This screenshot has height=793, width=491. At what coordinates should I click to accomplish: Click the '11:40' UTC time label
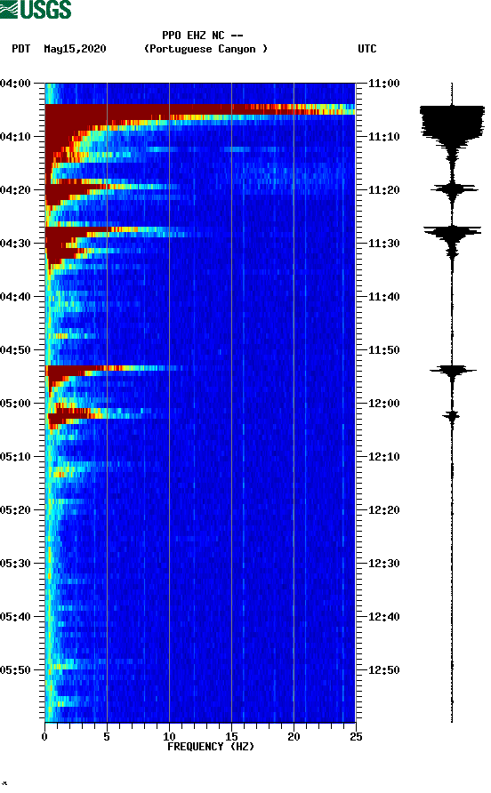[x=383, y=297]
